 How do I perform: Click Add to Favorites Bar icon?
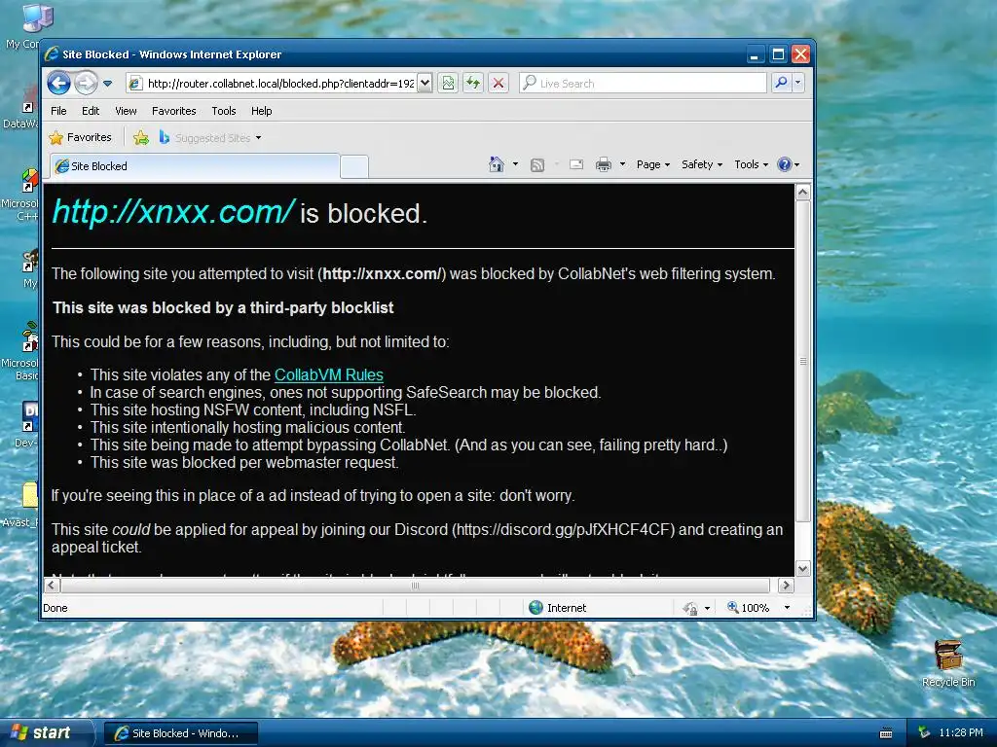[141, 137]
